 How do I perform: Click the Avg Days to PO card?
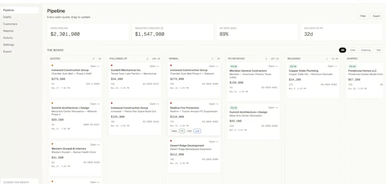click(342, 32)
